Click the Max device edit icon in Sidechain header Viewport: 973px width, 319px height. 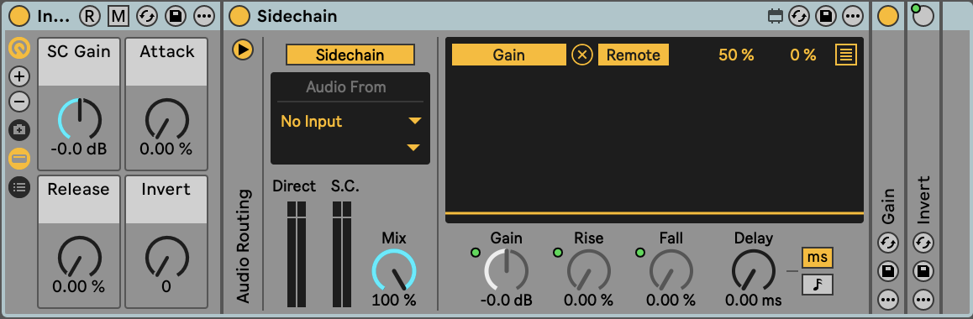[x=775, y=17]
